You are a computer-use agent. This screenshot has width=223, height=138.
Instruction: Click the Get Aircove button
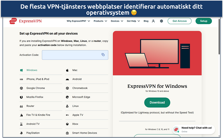[x=180, y=21]
